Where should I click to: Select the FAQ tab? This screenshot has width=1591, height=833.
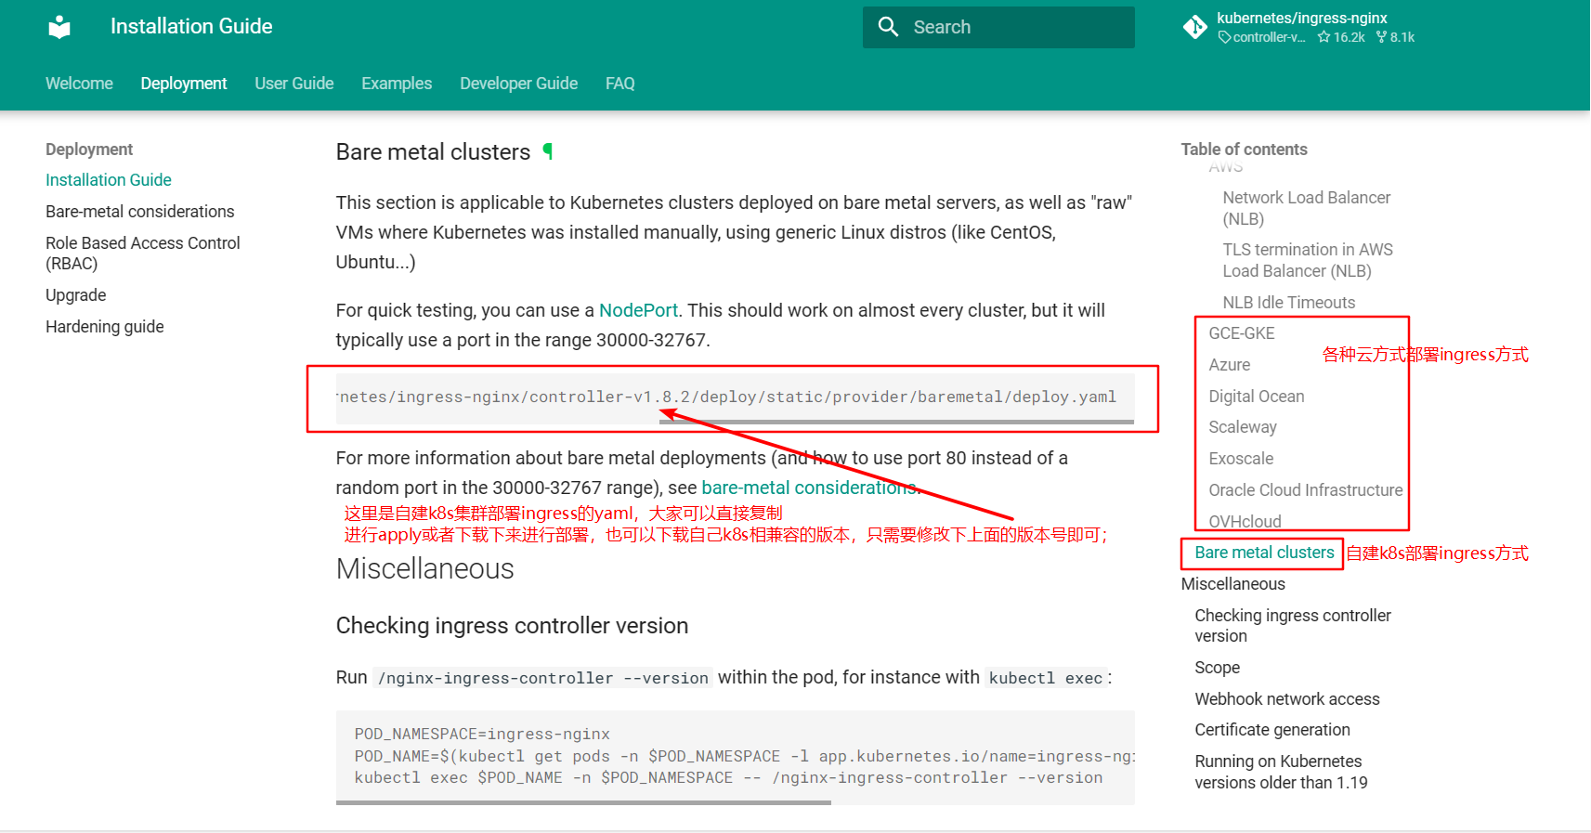[x=620, y=84]
